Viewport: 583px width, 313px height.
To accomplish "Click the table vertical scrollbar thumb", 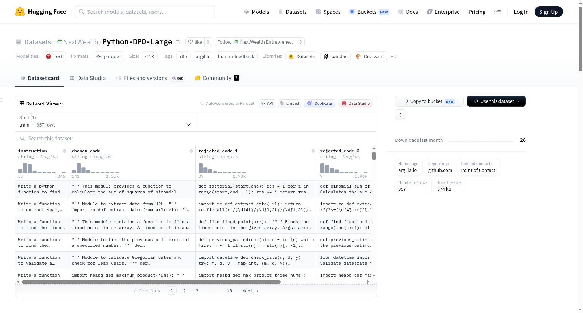I will (374, 156).
